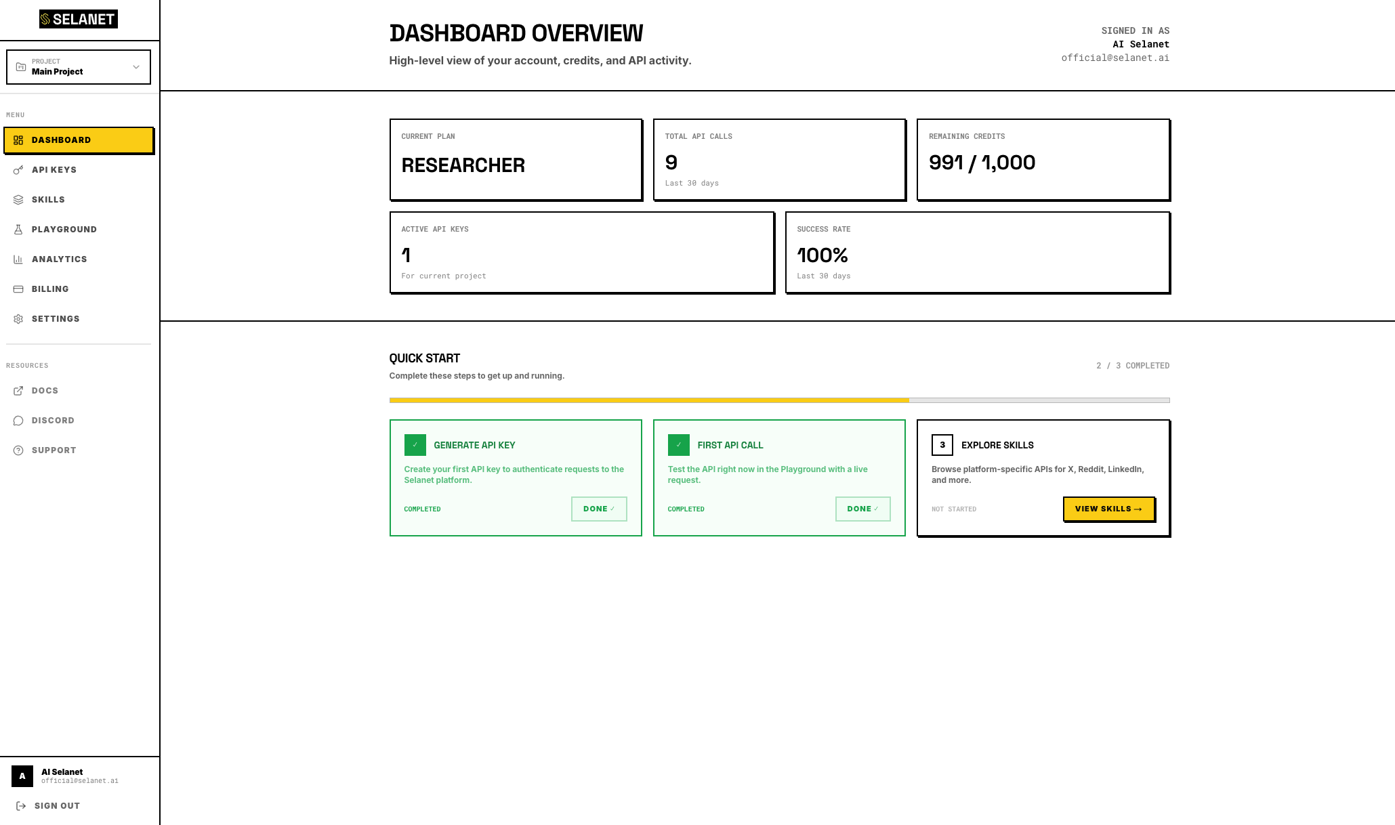Image resolution: width=1395 pixels, height=825 pixels.
Task: Click the Skills layers icon
Action: coord(18,200)
